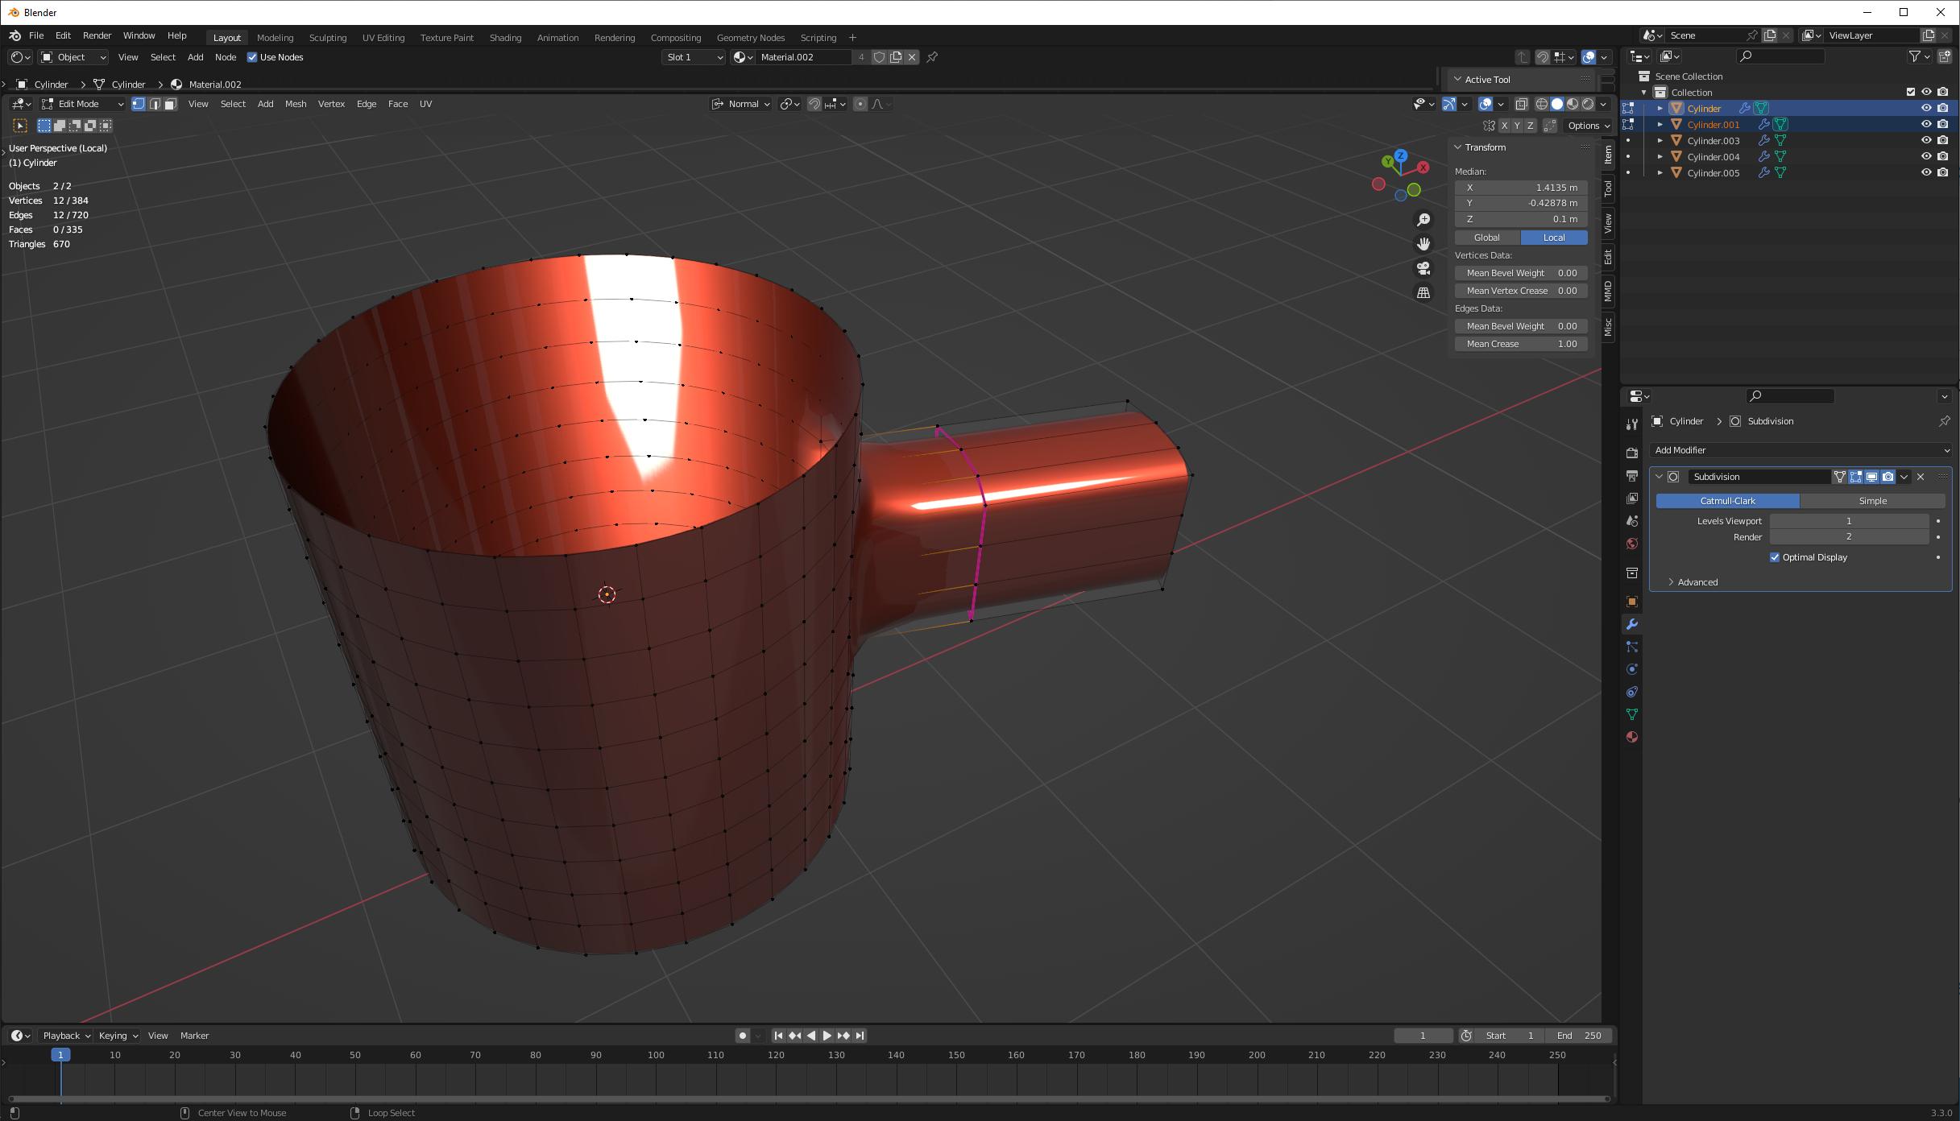Click the Render levels value field
Viewport: 1960px width, 1121px height.
[1849, 537]
